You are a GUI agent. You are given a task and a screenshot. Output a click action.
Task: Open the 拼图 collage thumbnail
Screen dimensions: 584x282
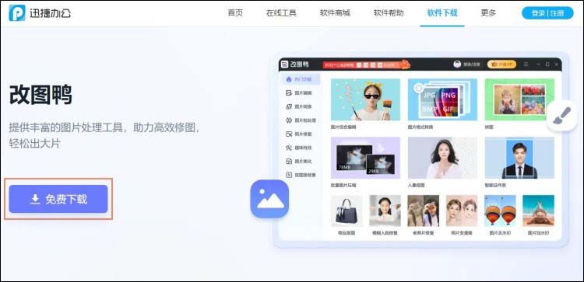click(x=519, y=99)
